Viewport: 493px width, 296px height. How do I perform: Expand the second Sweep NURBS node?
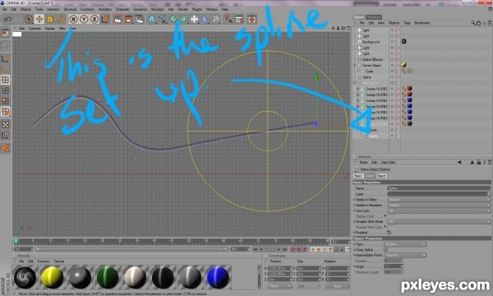point(357,95)
